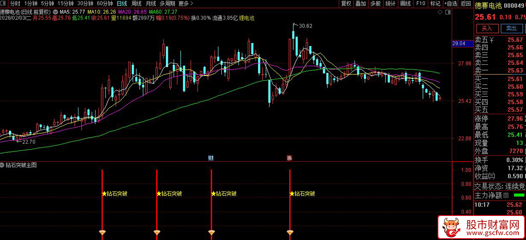Click the fourth diamond signal icon at the bottom

pos(290,232)
